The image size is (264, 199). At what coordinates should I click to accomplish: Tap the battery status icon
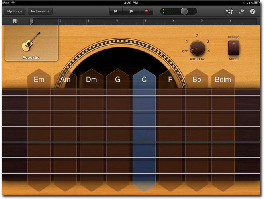[257, 3]
